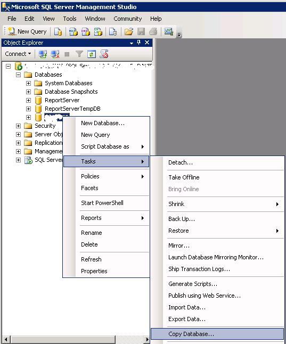This screenshot has width=286, height=344.
Task: Open the Tools menu
Action: tap(70, 19)
